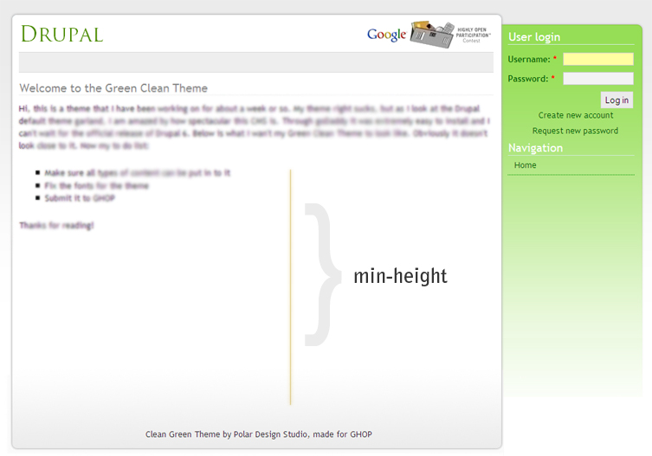Screen dimensions: 652x456
Task: Go to Home in Navigation
Action: coord(526,165)
